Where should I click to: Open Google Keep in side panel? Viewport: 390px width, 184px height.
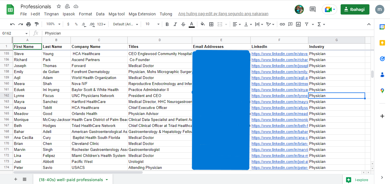[x=382, y=43]
